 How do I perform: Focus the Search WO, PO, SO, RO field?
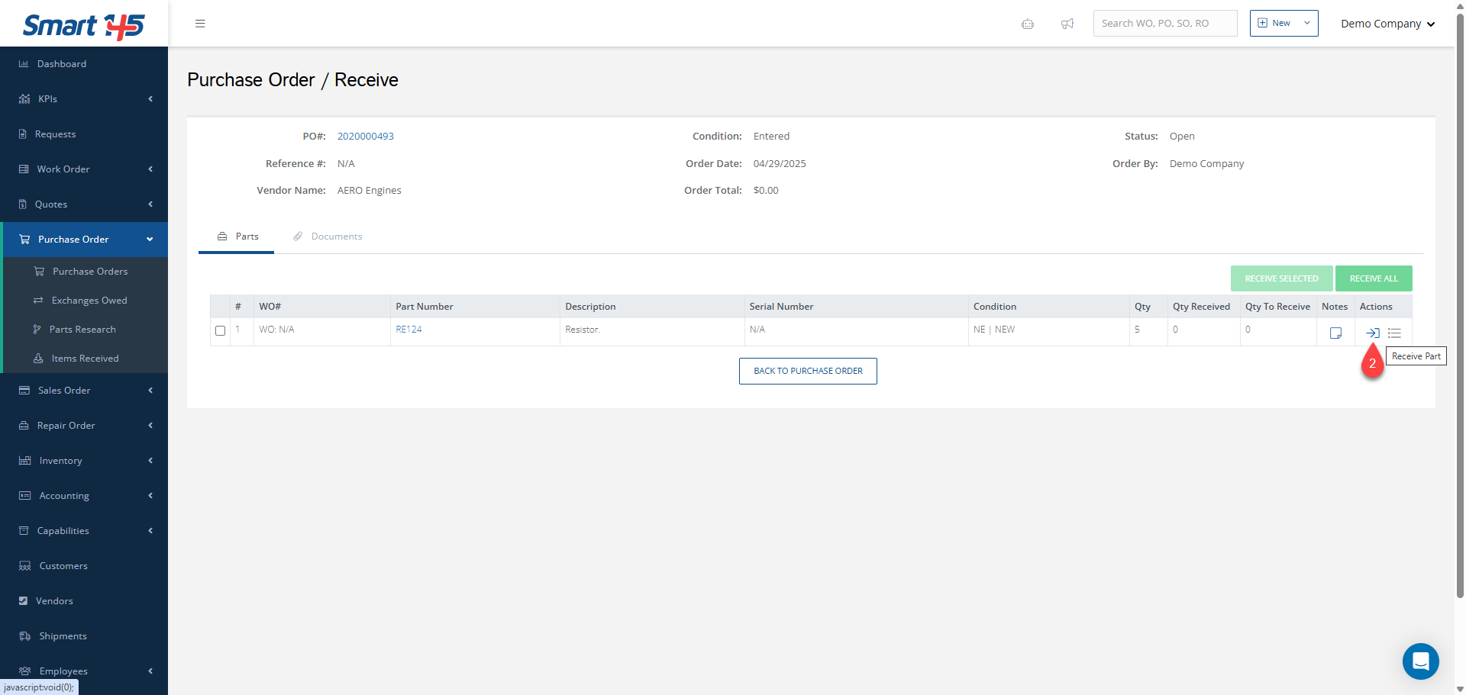(1165, 24)
